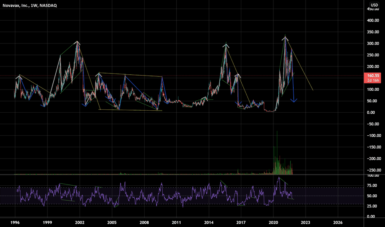Click the −100.00 price axis label

click(374, 135)
